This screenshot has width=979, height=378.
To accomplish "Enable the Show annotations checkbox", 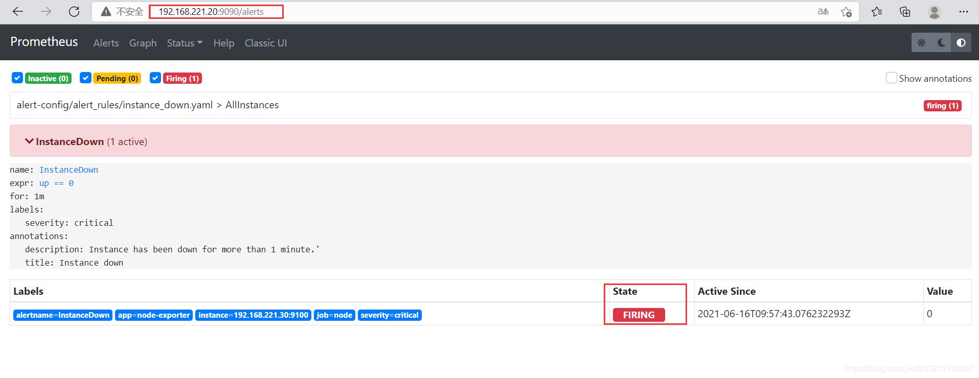I will 891,78.
